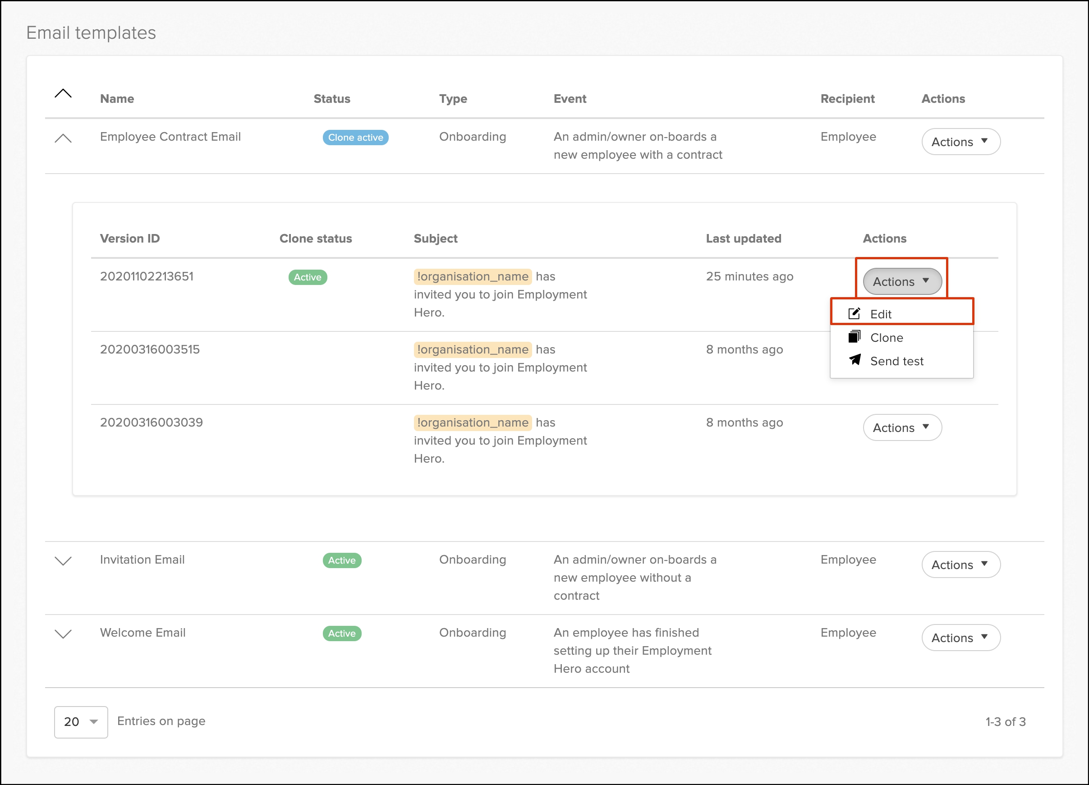Change entries per page dropdown showing 20
1089x785 pixels.
(x=81, y=721)
